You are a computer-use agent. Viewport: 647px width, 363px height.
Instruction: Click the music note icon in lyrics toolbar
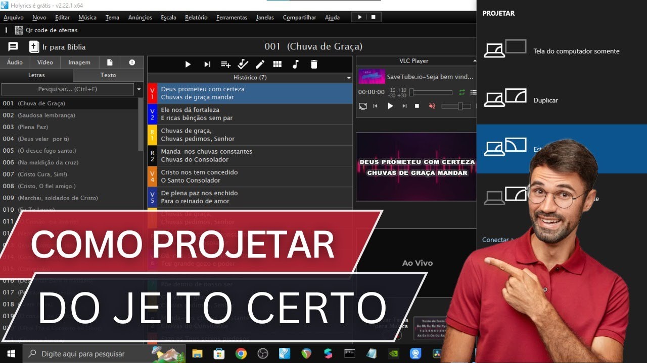click(296, 64)
